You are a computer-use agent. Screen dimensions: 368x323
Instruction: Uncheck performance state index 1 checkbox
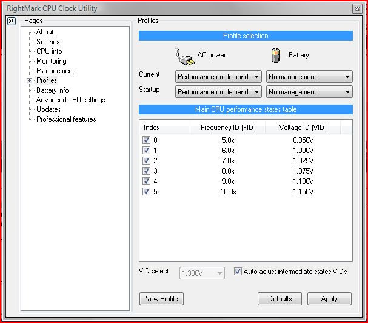coord(147,151)
